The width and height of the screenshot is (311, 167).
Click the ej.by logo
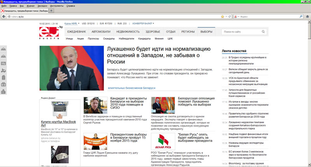click(x=51, y=32)
